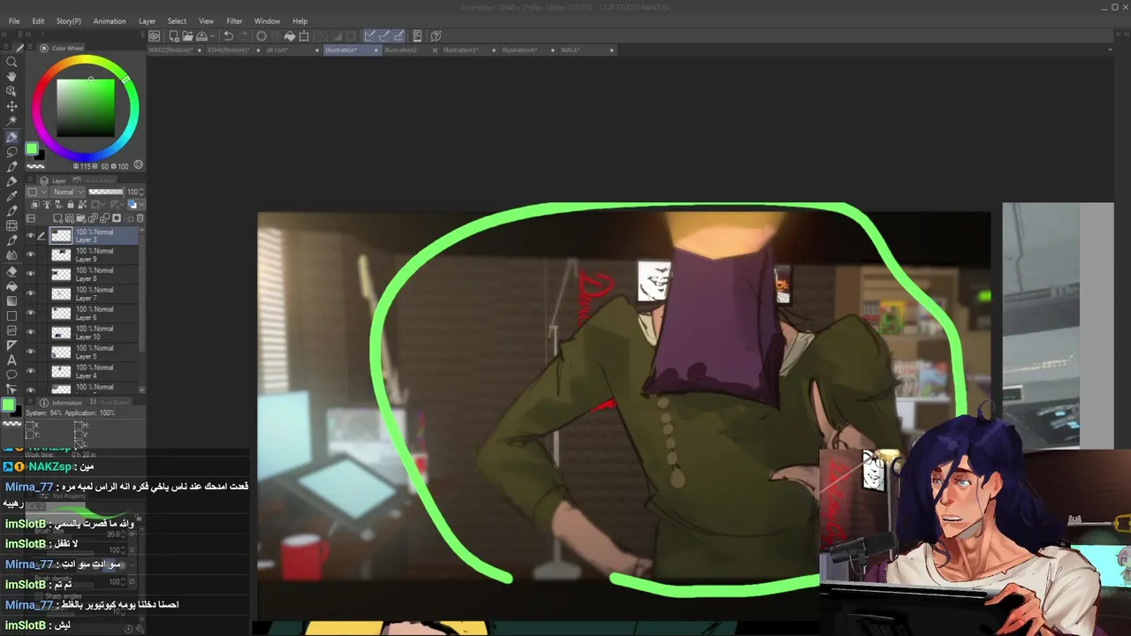Screen dimensions: 1131x636
Task: Hide Layer 10 with eye icon
Action: point(30,332)
